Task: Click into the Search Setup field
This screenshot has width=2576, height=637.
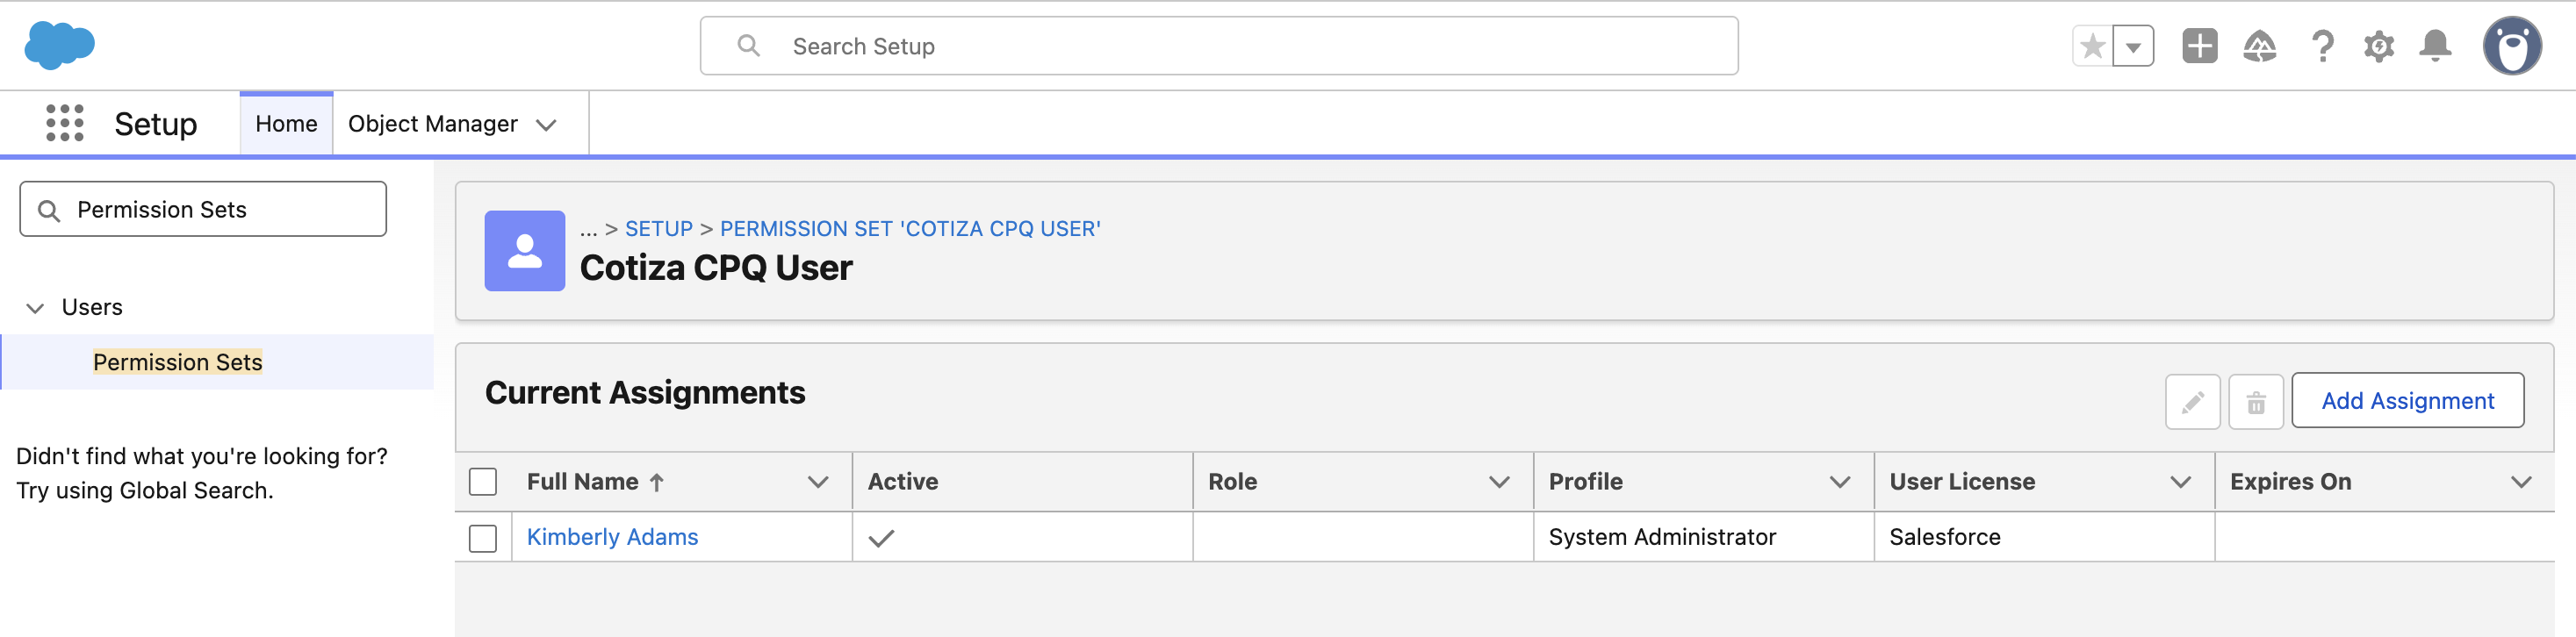Action: tap(1218, 46)
